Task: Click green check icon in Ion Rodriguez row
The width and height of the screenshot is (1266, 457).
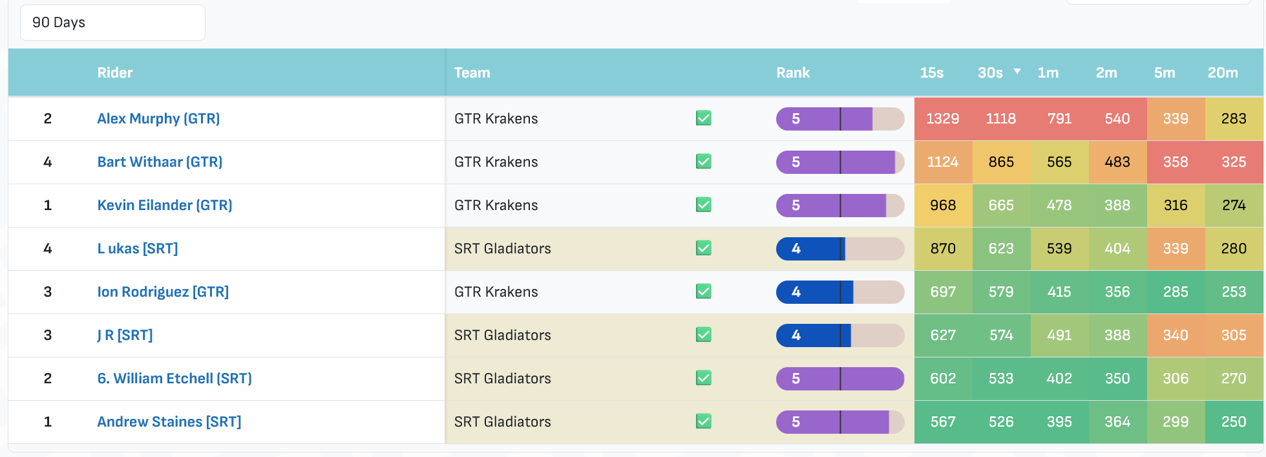Action: pyautogui.click(x=704, y=292)
